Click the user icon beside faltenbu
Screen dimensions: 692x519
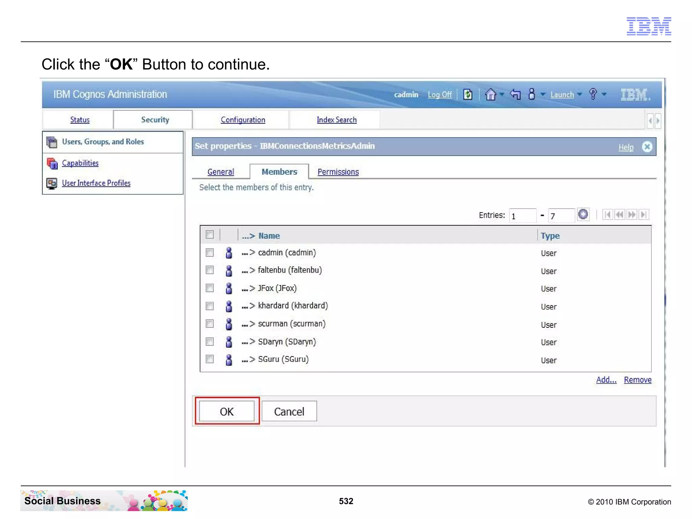[229, 270]
